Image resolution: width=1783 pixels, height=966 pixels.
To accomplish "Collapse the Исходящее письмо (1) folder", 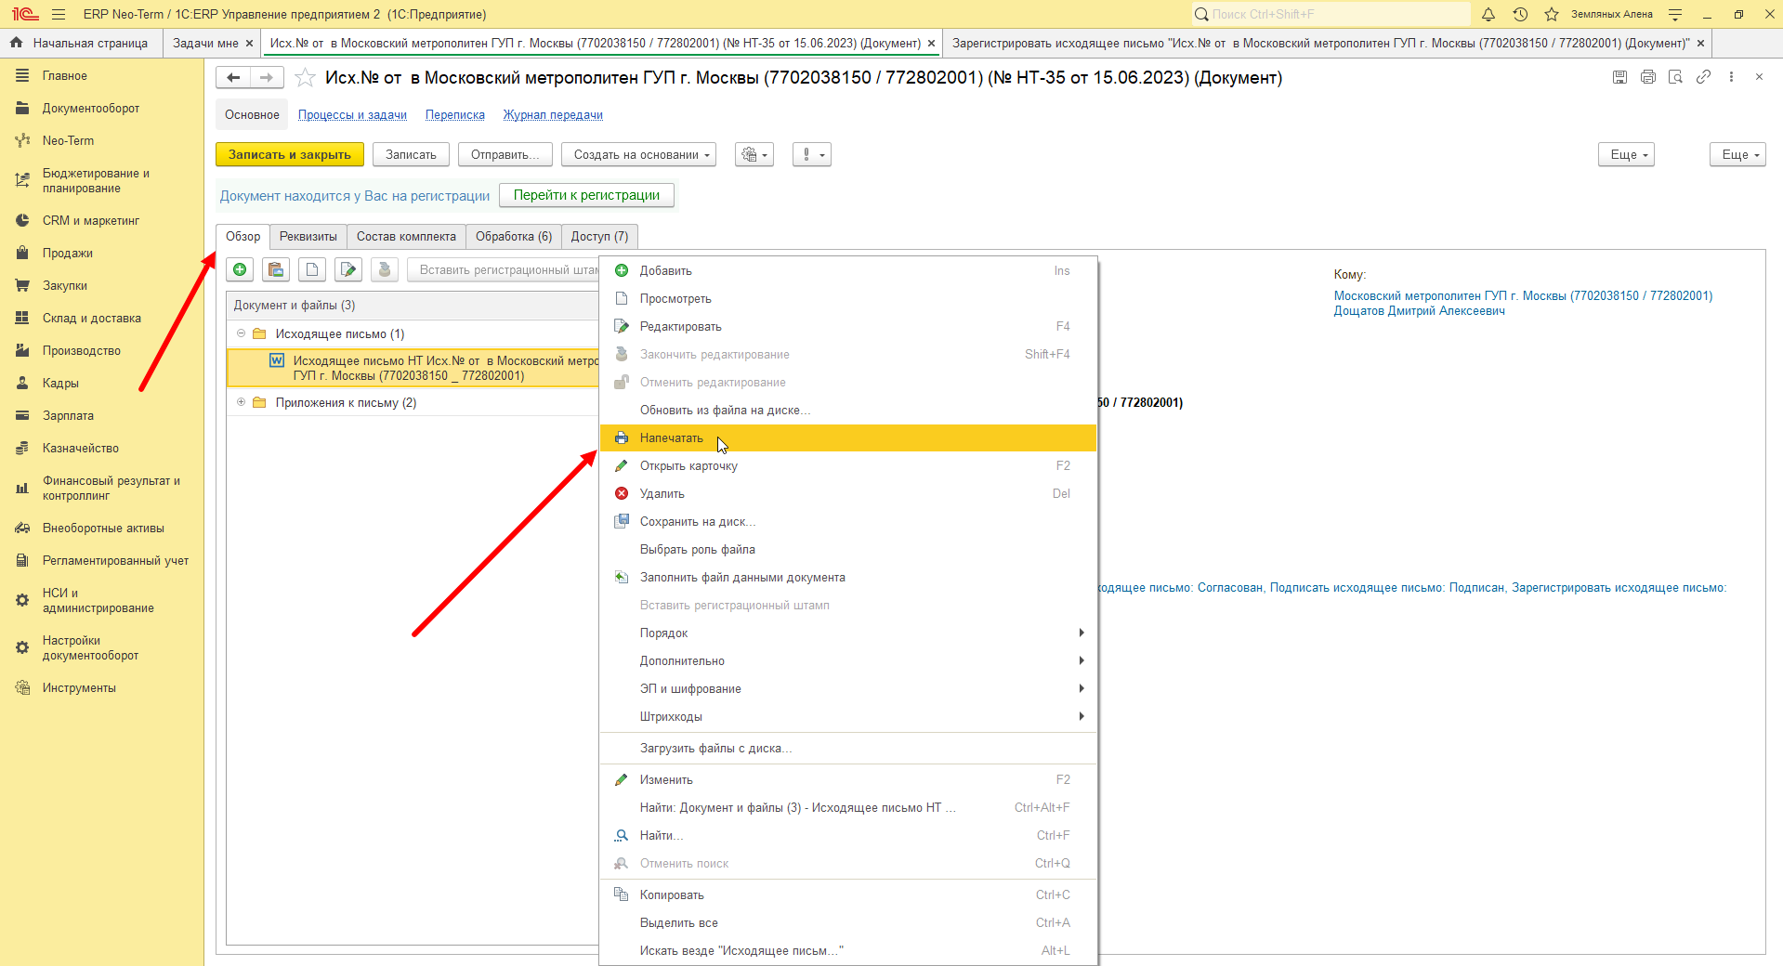I will [x=241, y=333].
